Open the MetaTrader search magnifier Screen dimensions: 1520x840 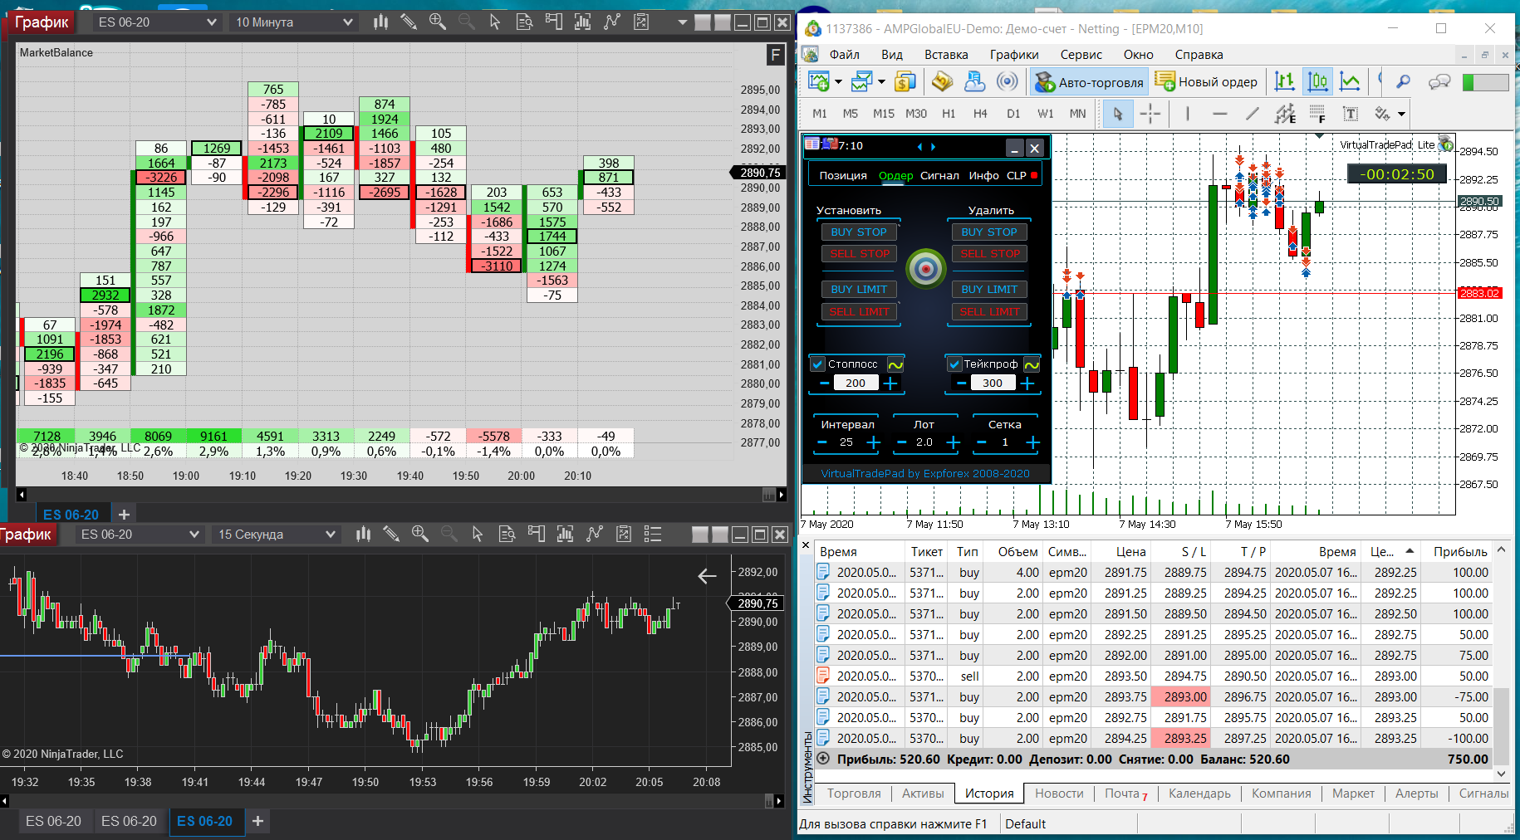coord(1404,81)
